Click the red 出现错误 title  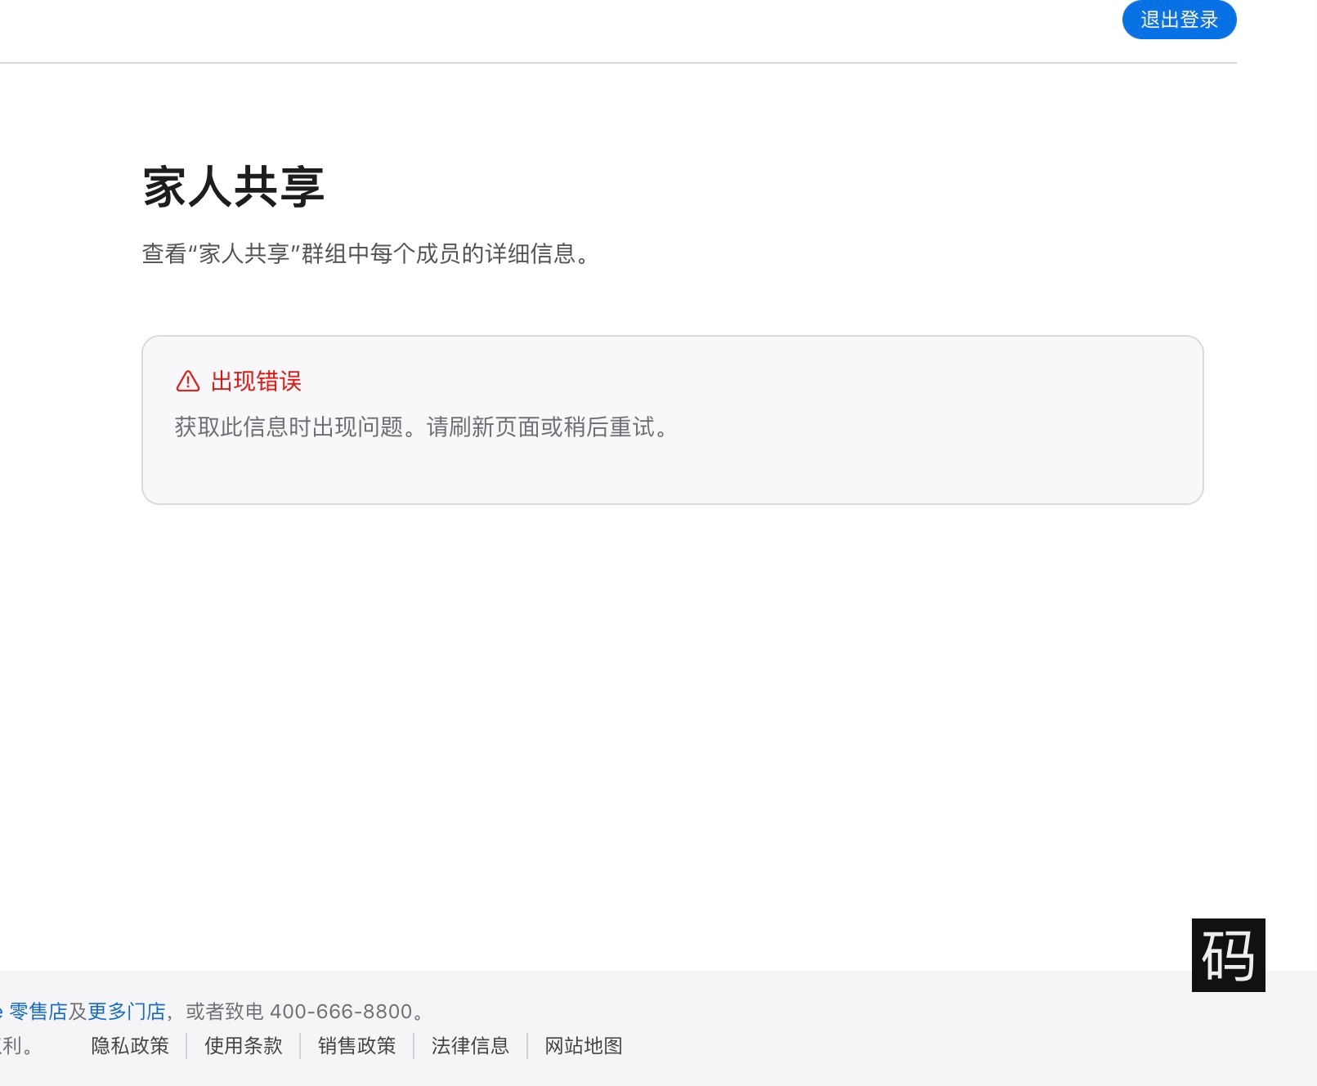256,382
